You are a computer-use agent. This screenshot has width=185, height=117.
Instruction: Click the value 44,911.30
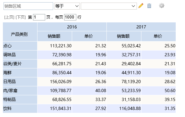[131, 73]
